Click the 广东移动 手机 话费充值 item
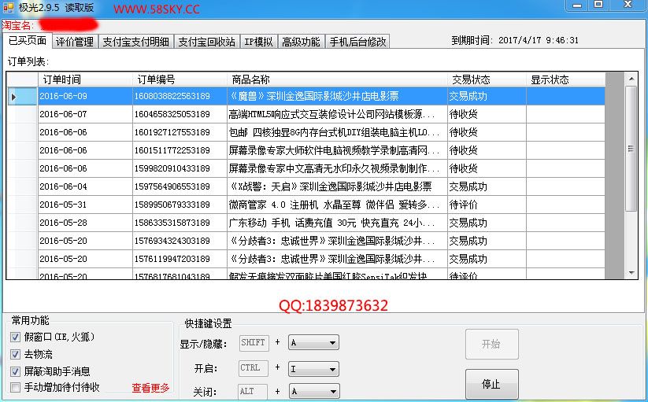This screenshot has height=402, width=648. tap(337, 223)
